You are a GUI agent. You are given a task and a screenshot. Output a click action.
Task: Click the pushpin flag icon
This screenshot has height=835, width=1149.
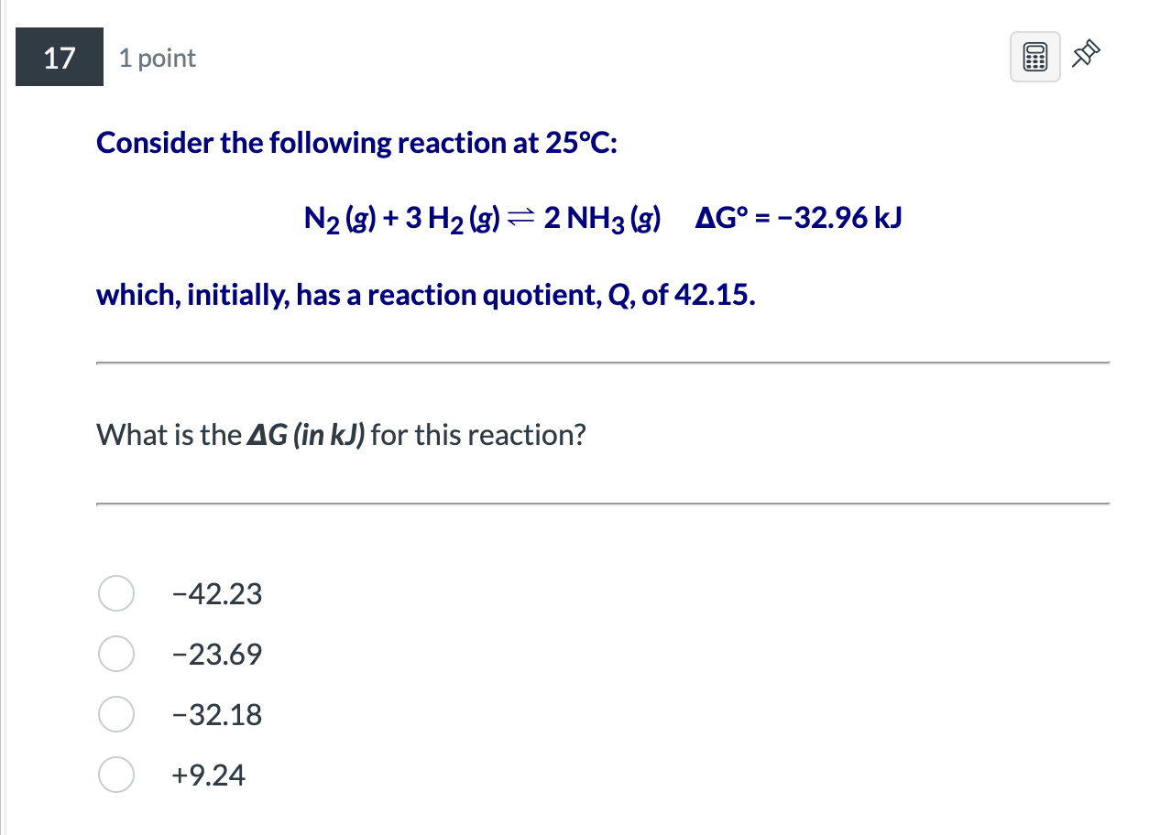click(x=1085, y=55)
